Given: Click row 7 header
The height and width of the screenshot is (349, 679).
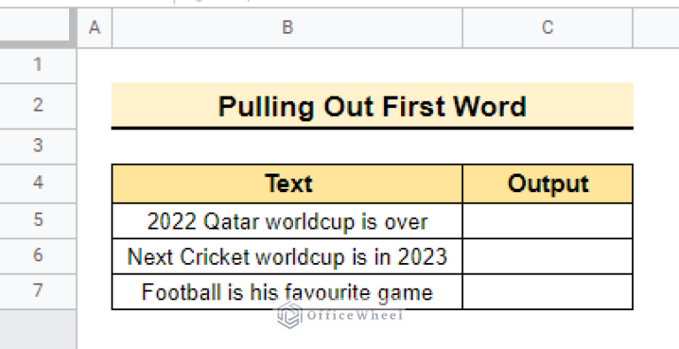Looking at the screenshot, I should pos(38,291).
